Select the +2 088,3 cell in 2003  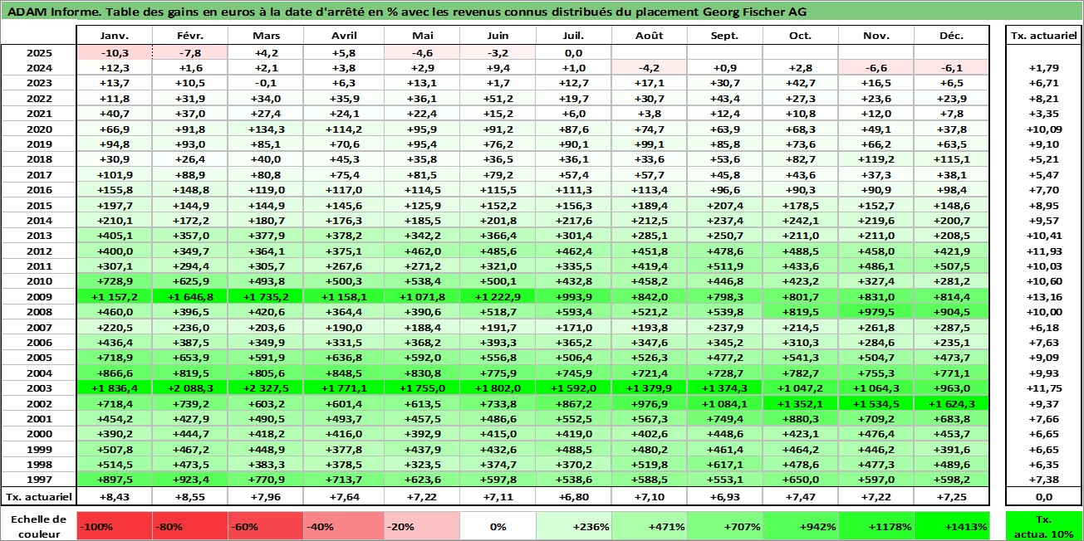point(189,387)
